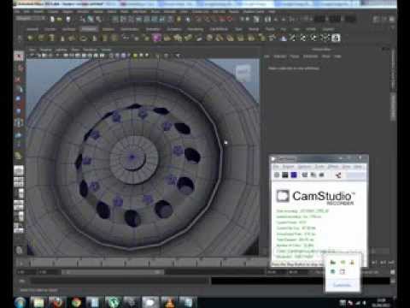Image resolution: width=410 pixels, height=308 pixels.
Task: Open the menu set dropdown in status line
Action: pyautogui.click(x=31, y=19)
